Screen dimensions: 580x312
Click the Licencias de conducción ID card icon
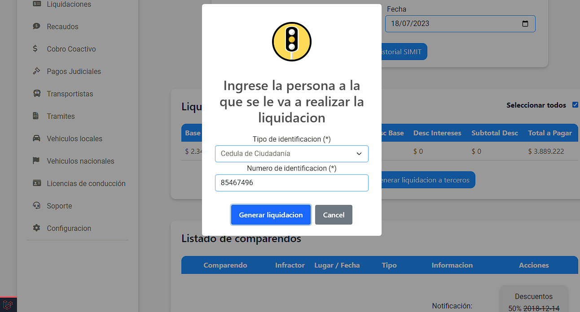[37, 183]
